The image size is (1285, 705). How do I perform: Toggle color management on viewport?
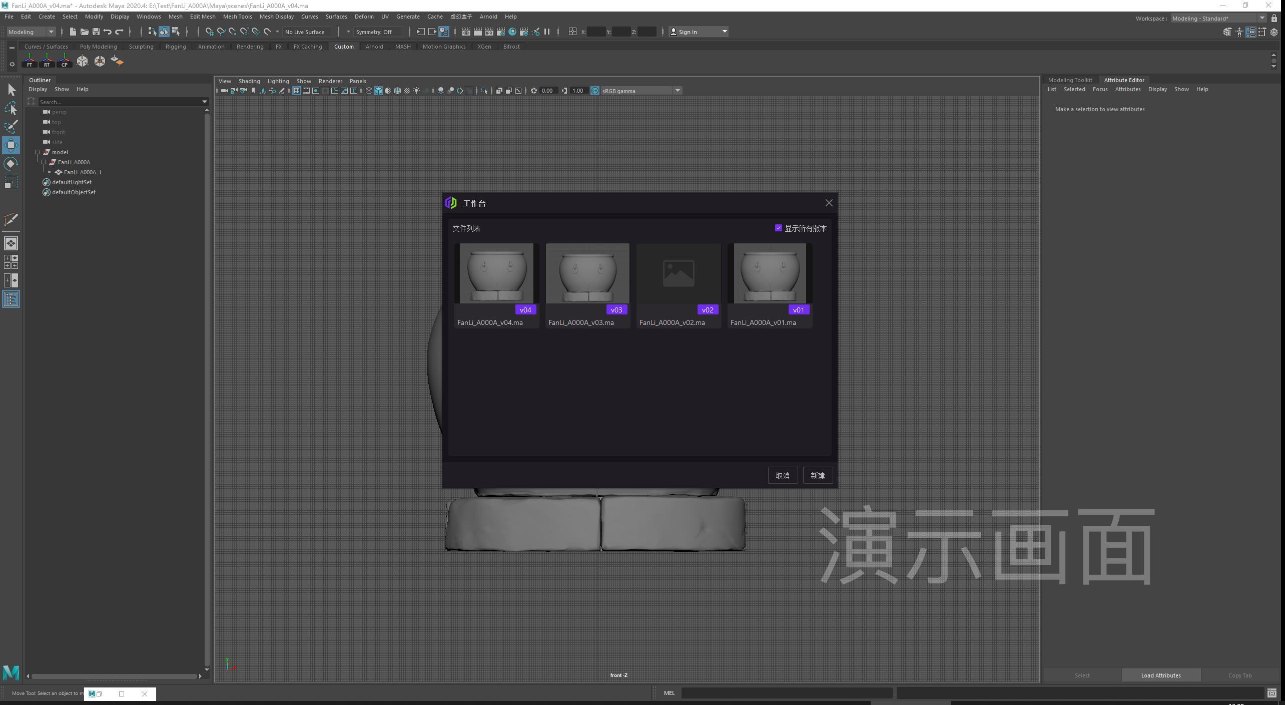(x=595, y=91)
